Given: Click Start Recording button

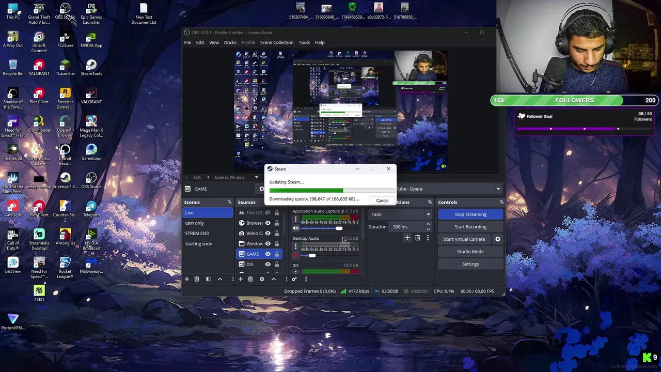Looking at the screenshot, I should 470,227.
